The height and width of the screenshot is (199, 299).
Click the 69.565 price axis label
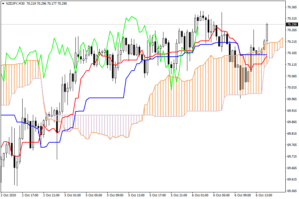pyautogui.click(x=292, y=191)
